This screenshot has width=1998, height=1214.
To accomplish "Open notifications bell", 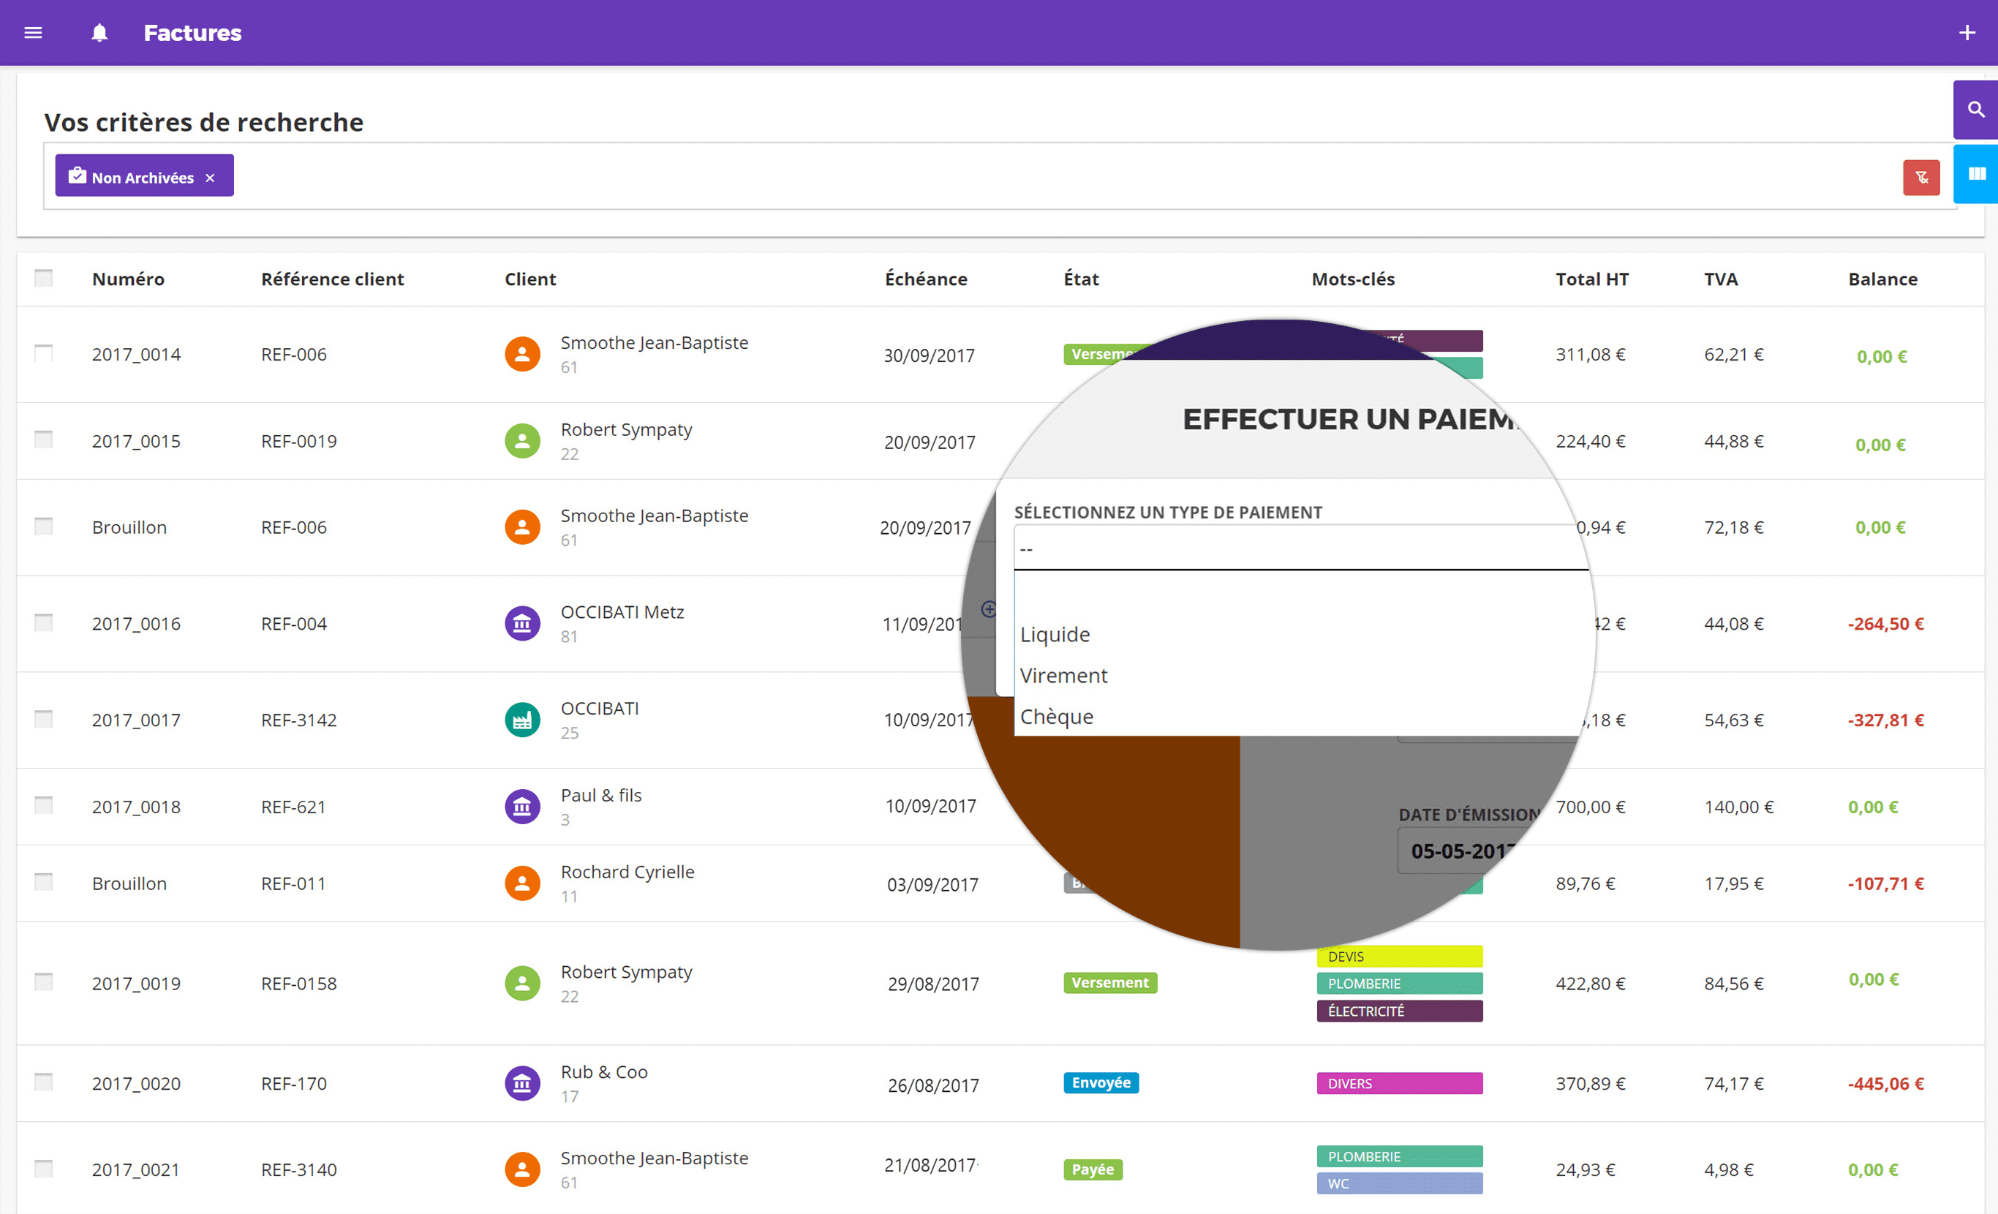I will 99,32.
